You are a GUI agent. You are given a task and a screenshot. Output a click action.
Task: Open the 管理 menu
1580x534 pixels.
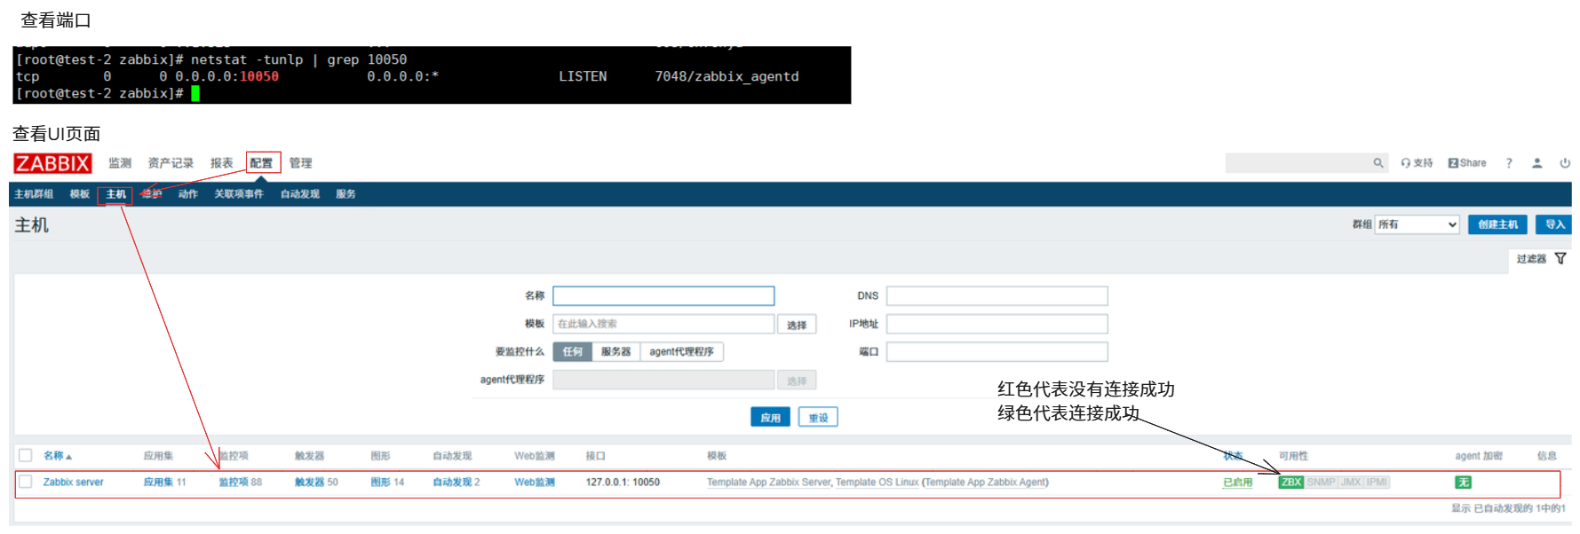coord(300,163)
